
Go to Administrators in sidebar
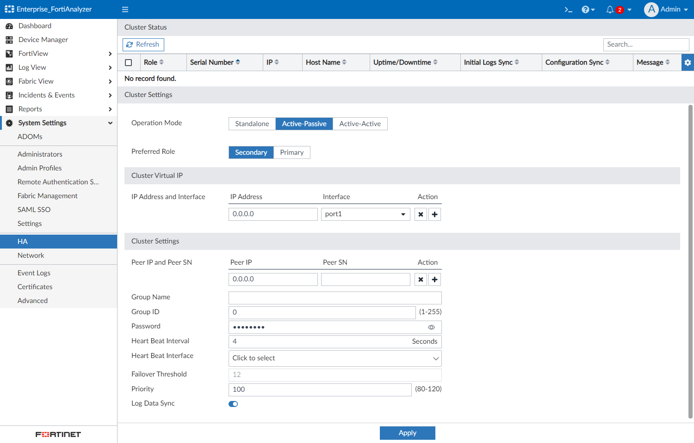[40, 154]
